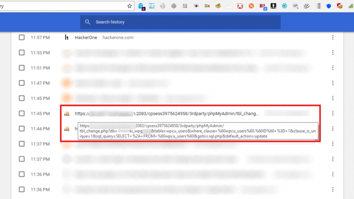Open the white hat extension icon
Image resolution: width=354 pixels, height=199 pixels.
point(306,6)
